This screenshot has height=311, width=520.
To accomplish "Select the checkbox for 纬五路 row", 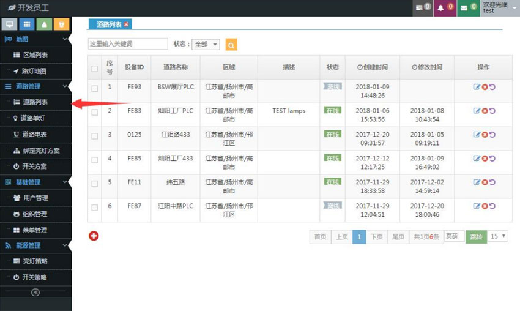I will point(94,182).
